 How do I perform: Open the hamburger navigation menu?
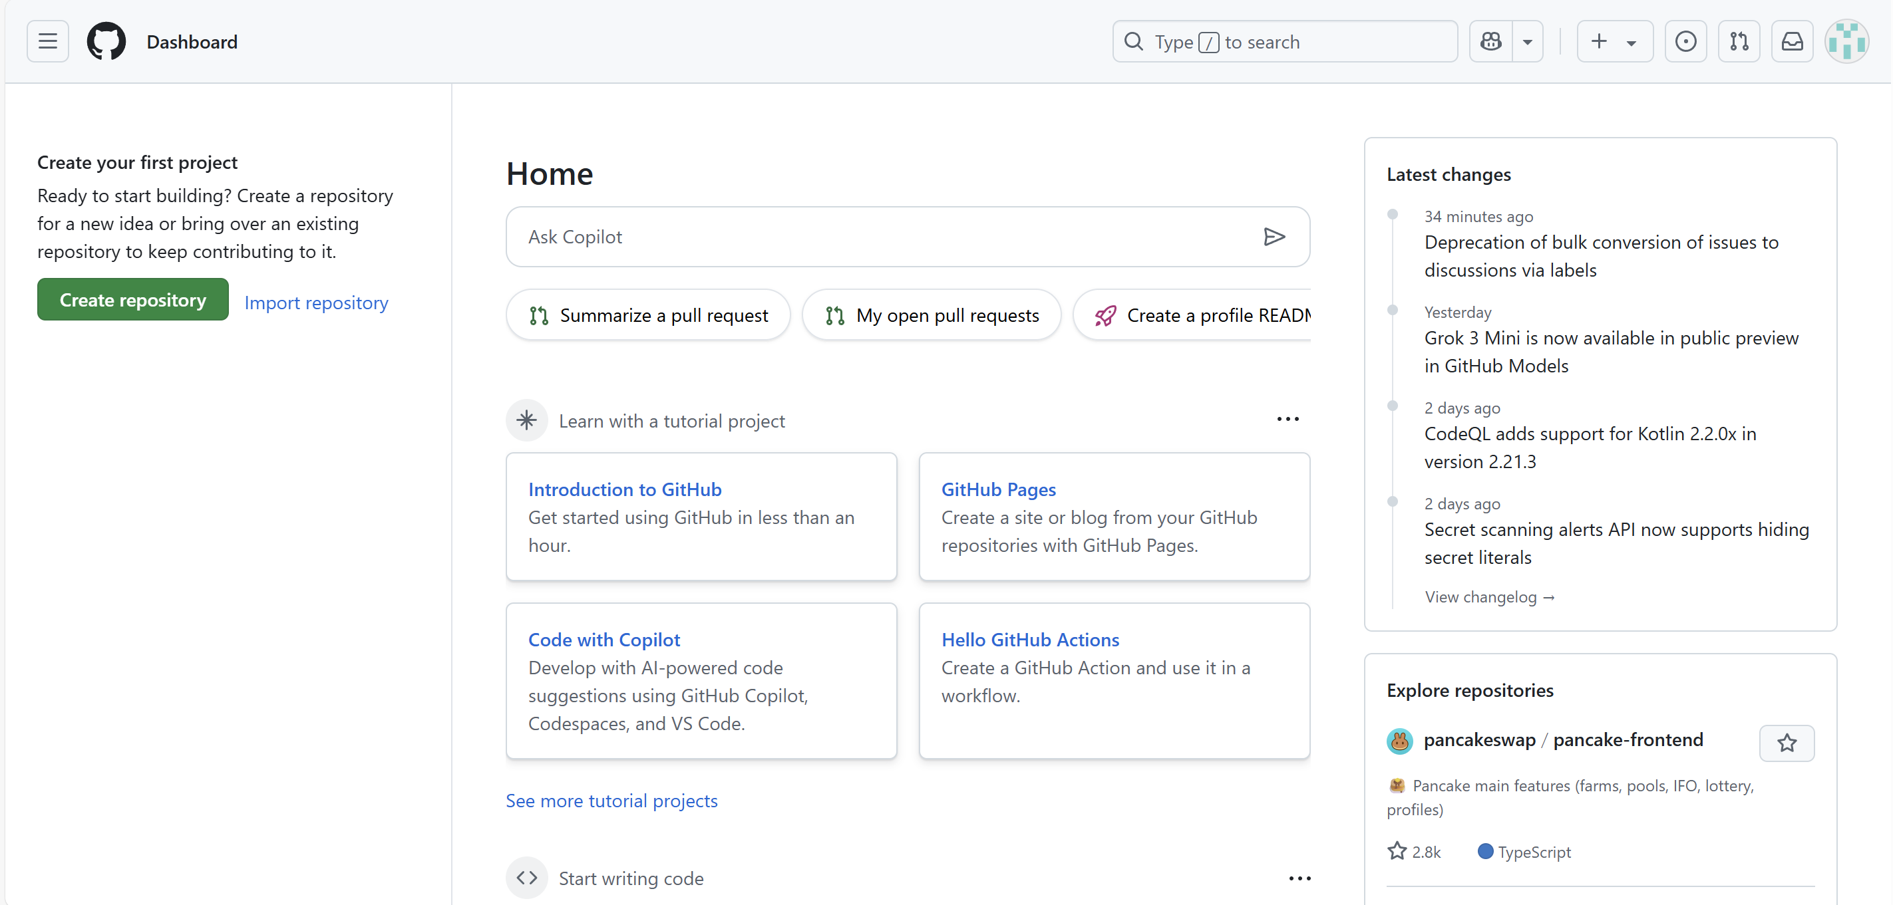click(x=48, y=42)
